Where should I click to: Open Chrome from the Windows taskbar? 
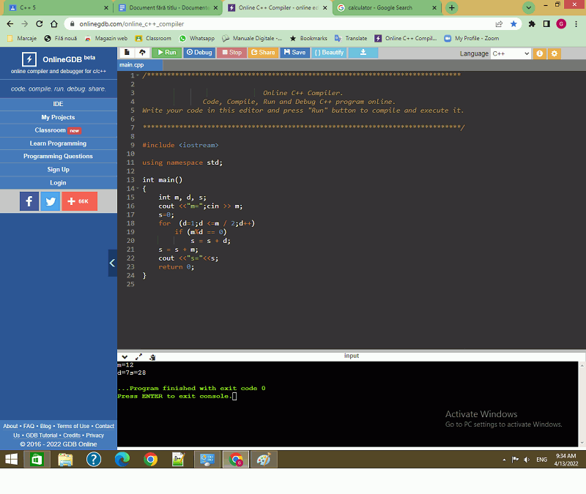coord(151,460)
